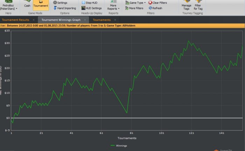Switch to Tournament Results tab

pos(15,20)
